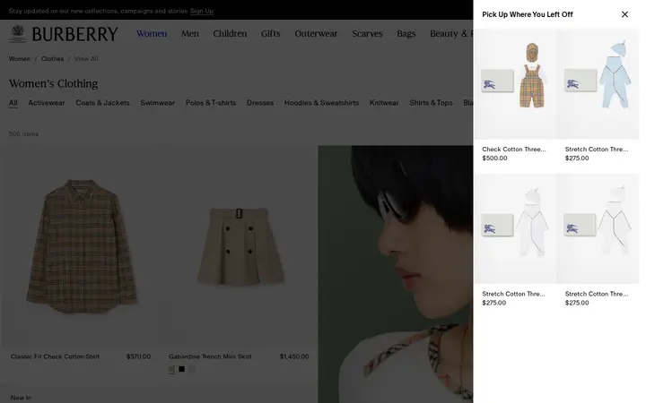Click $500.00 price in panel

coord(494,159)
